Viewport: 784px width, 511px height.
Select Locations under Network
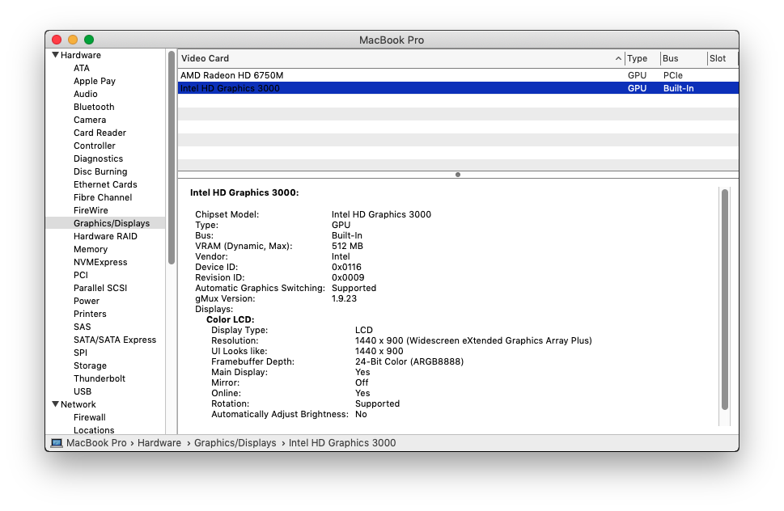(x=94, y=430)
